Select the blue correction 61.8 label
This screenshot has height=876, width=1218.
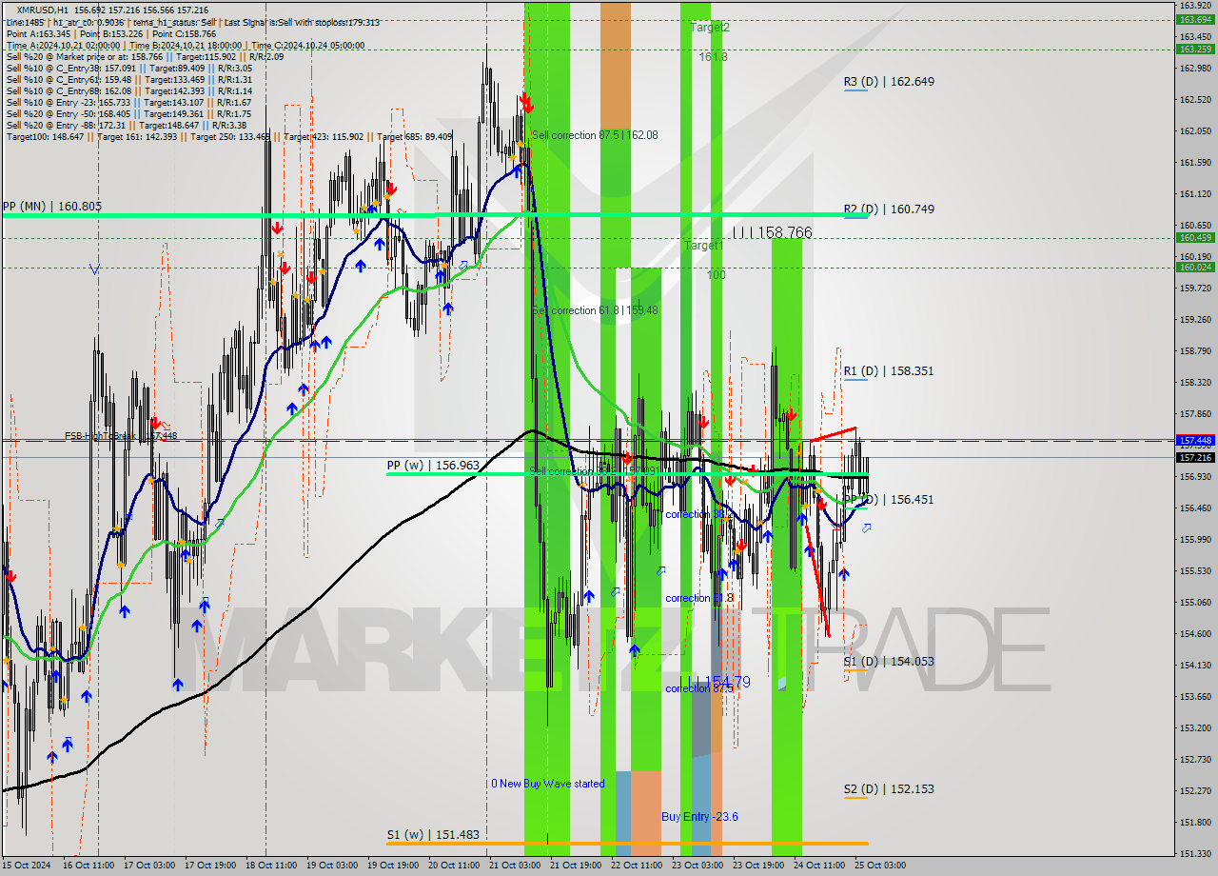pyautogui.click(x=699, y=598)
